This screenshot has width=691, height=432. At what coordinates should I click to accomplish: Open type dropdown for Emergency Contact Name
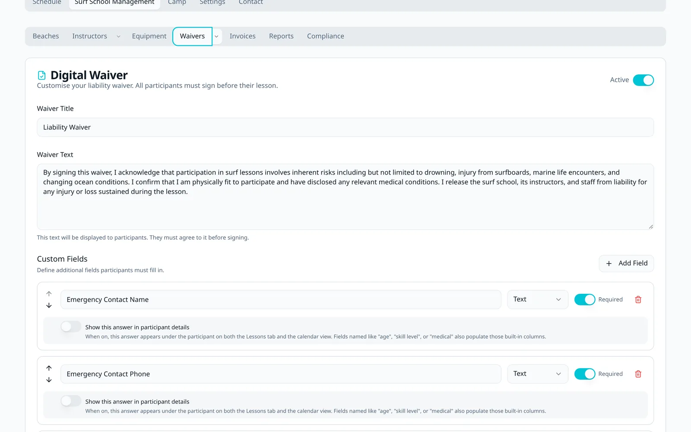(x=538, y=299)
